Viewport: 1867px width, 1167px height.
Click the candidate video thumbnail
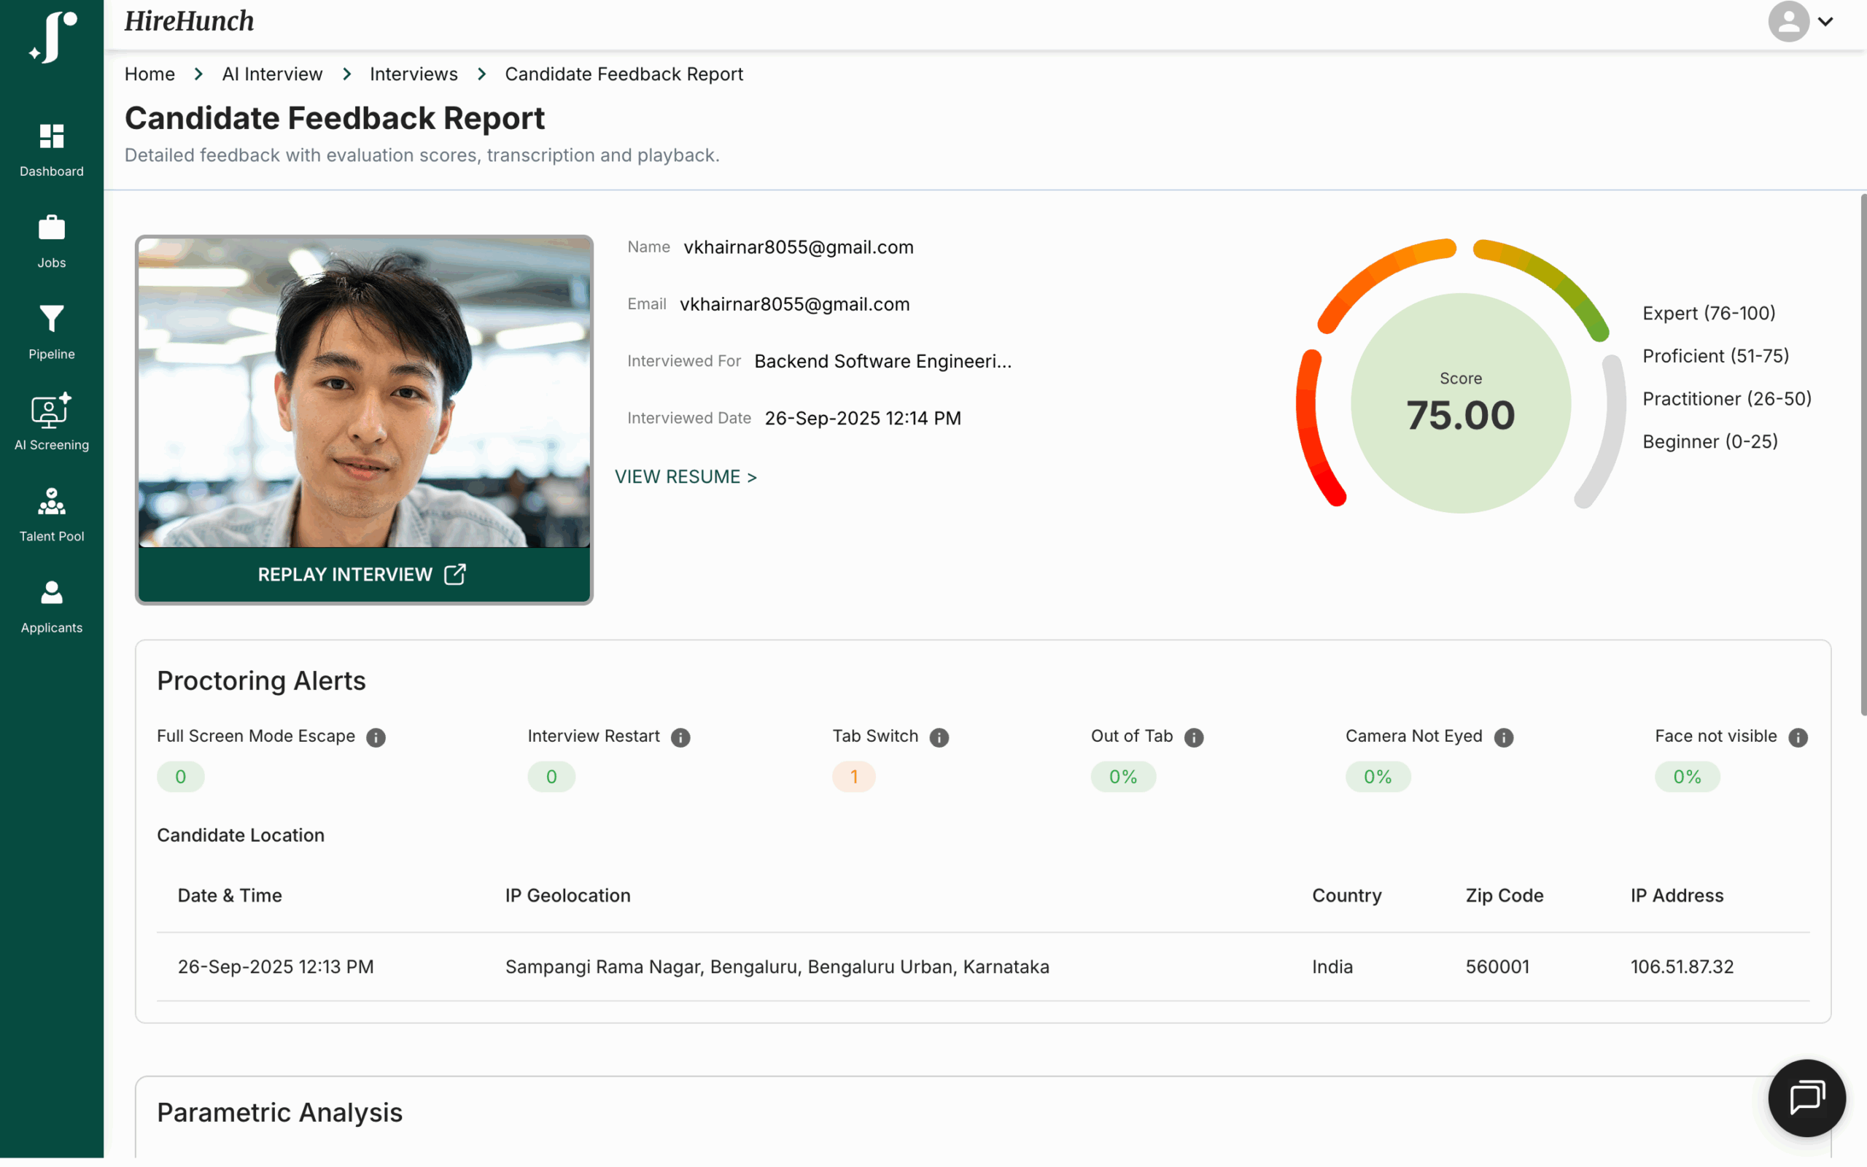tap(363, 392)
